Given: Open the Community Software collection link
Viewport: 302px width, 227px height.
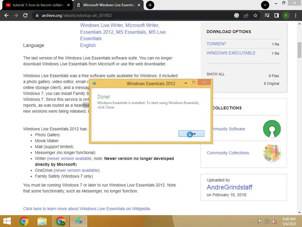Looking at the screenshot, I should (229, 129).
